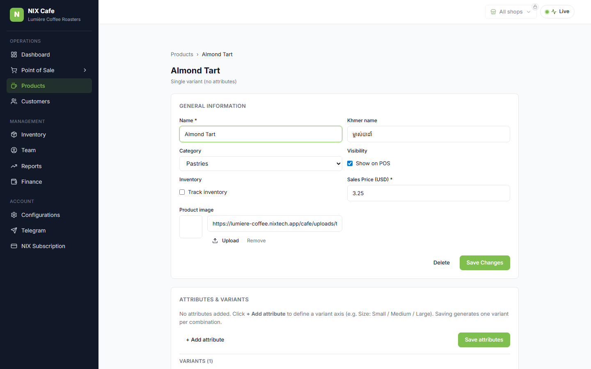Click the upload arrow icon
Viewport: 591px width, 369px height.
(x=215, y=241)
